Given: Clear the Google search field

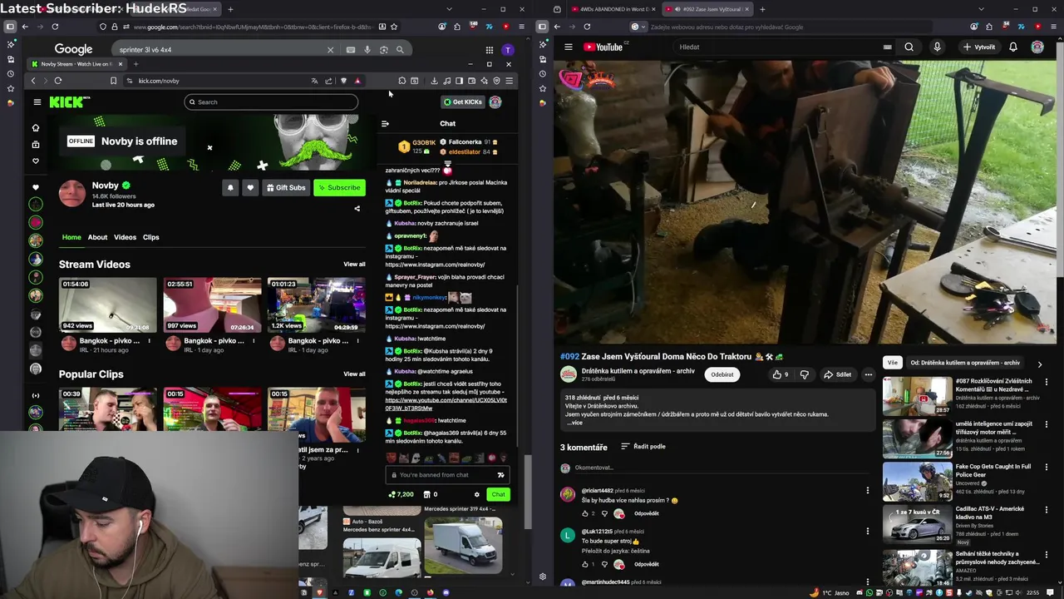Looking at the screenshot, I should 330,50.
